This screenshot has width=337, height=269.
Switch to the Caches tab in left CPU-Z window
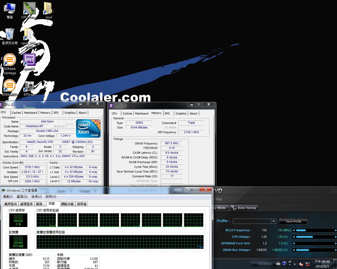16,113
